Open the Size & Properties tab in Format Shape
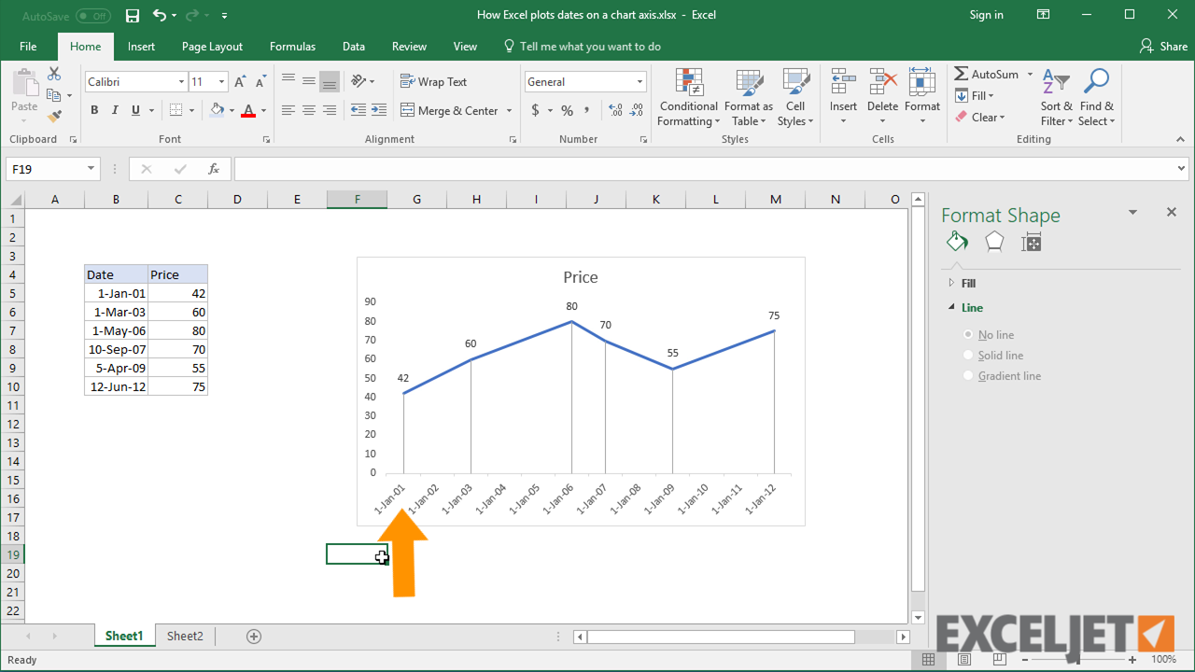1195x672 pixels. point(1031,243)
